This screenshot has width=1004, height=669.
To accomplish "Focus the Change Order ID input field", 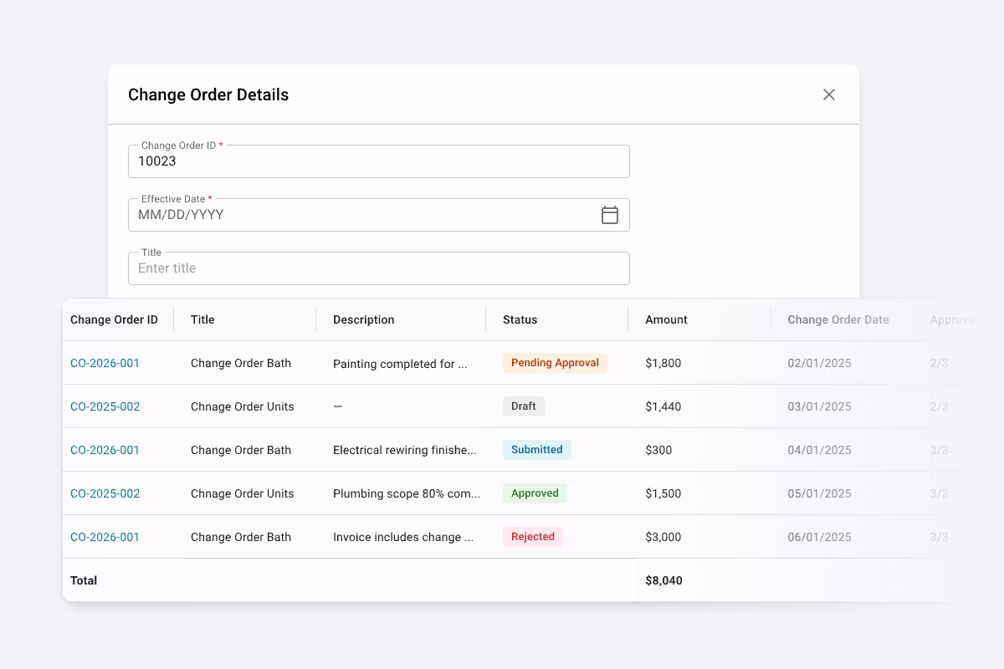I will coord(379,161).
